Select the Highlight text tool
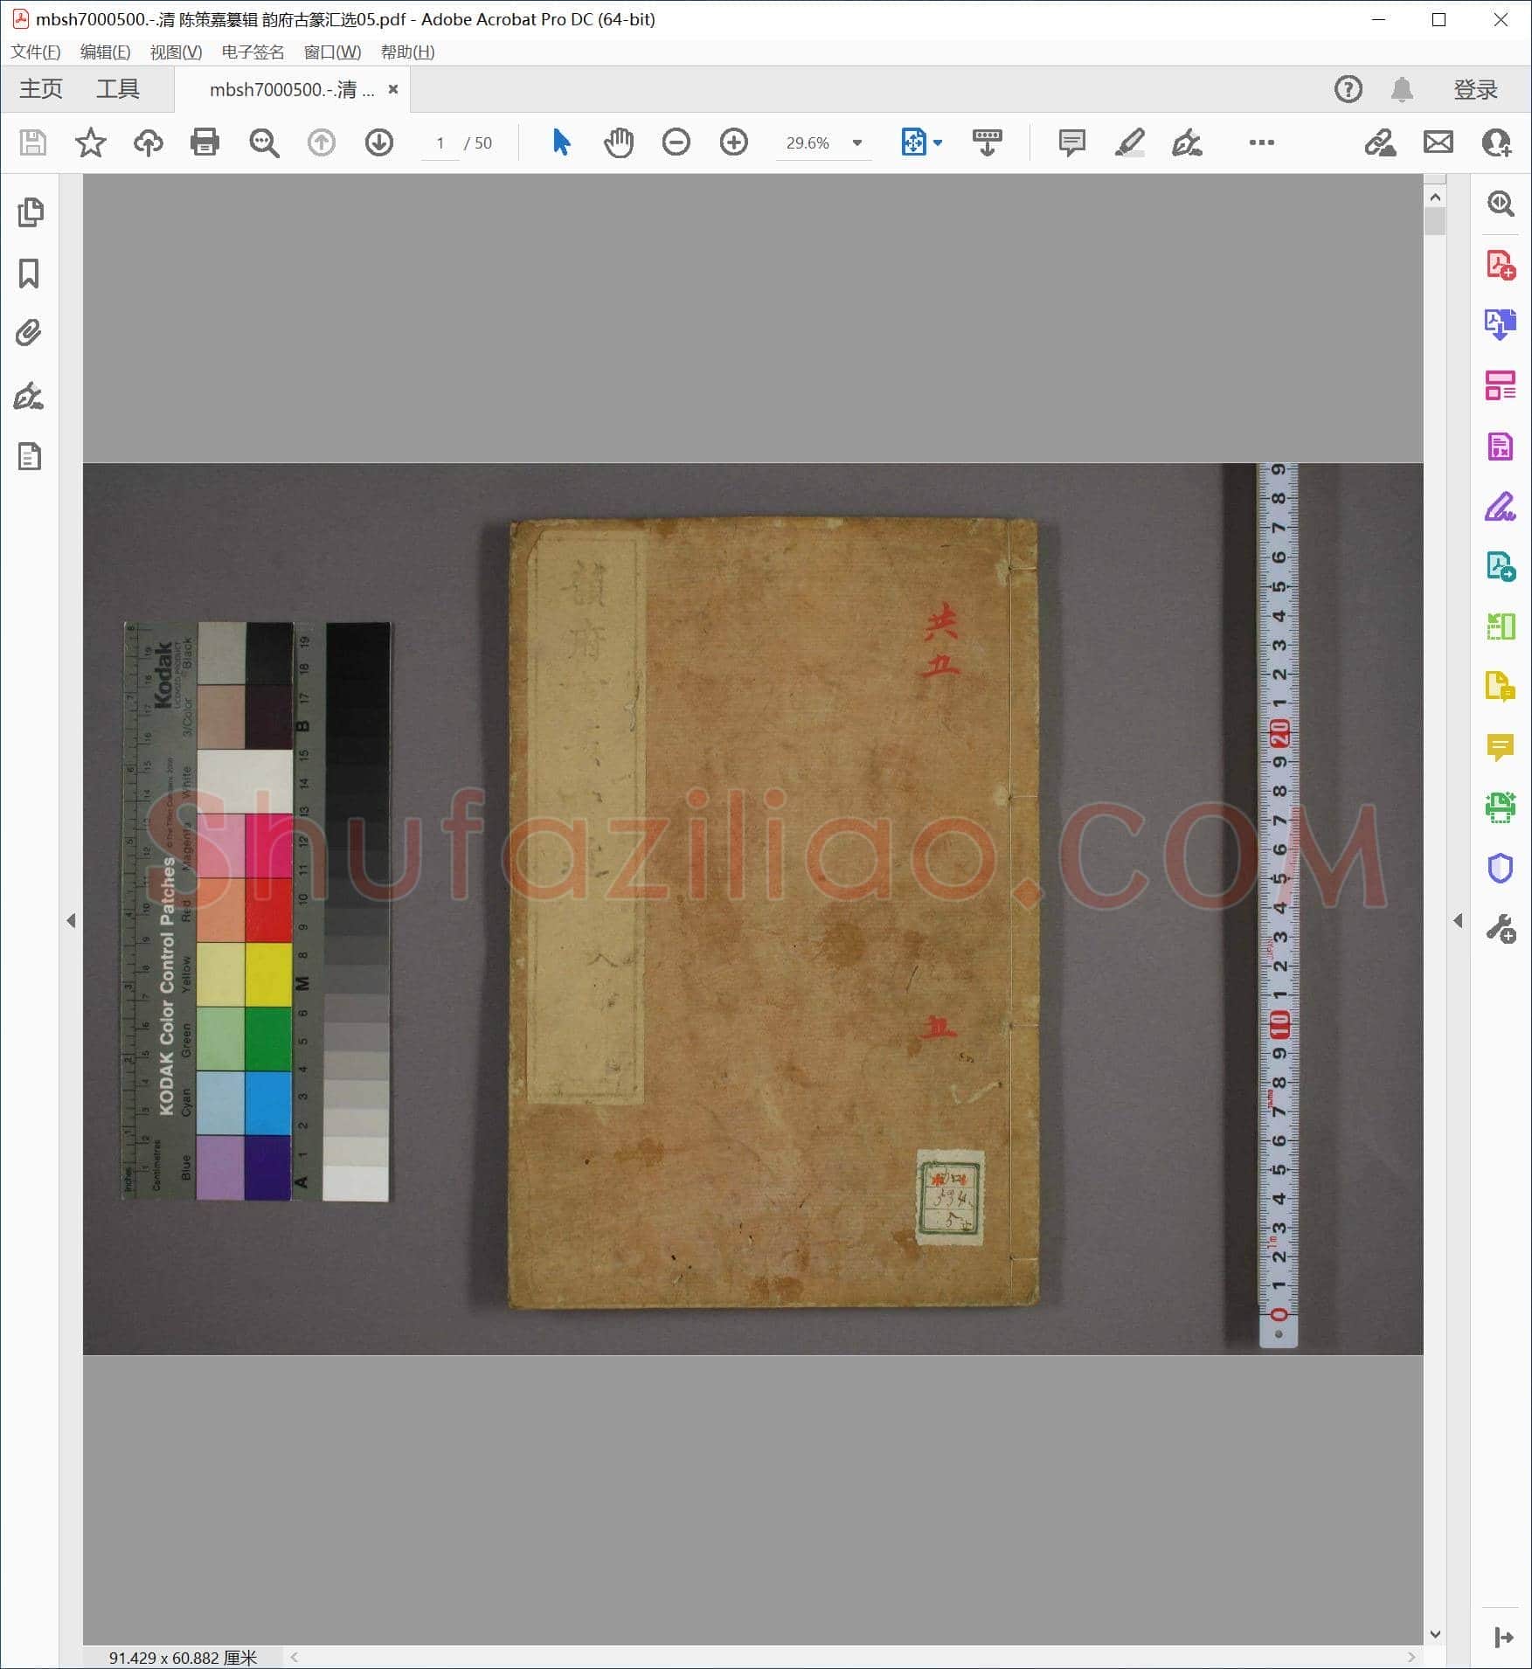1532x1669 pixels. 1130,142
